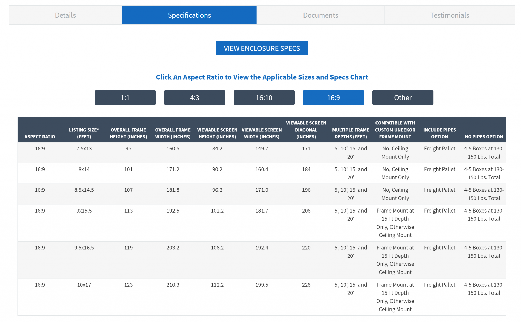521x322 pixels.
Task: Choose the 1:1 aspect ratio button
Action: click(x=125, y=97)
